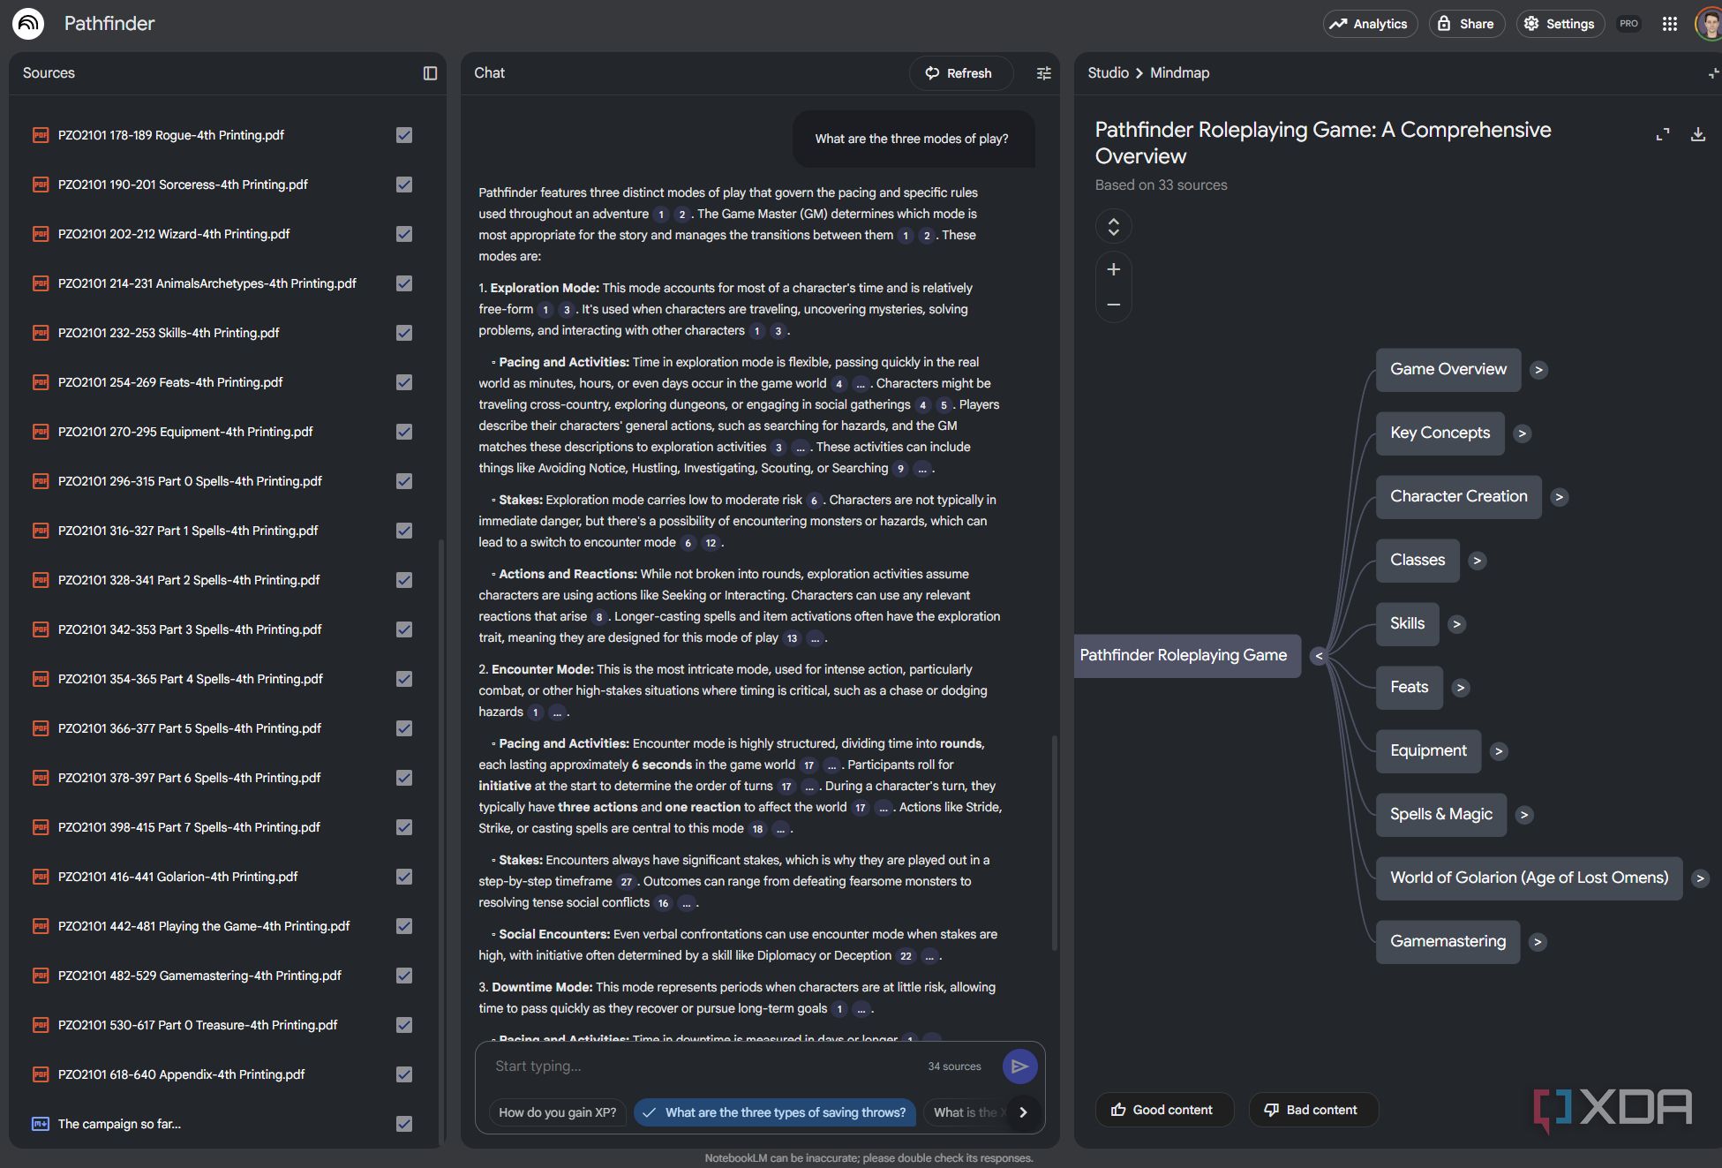Expand the Key Concepts node arrow
The image size is (1722, 1168).
(1522, 433)
